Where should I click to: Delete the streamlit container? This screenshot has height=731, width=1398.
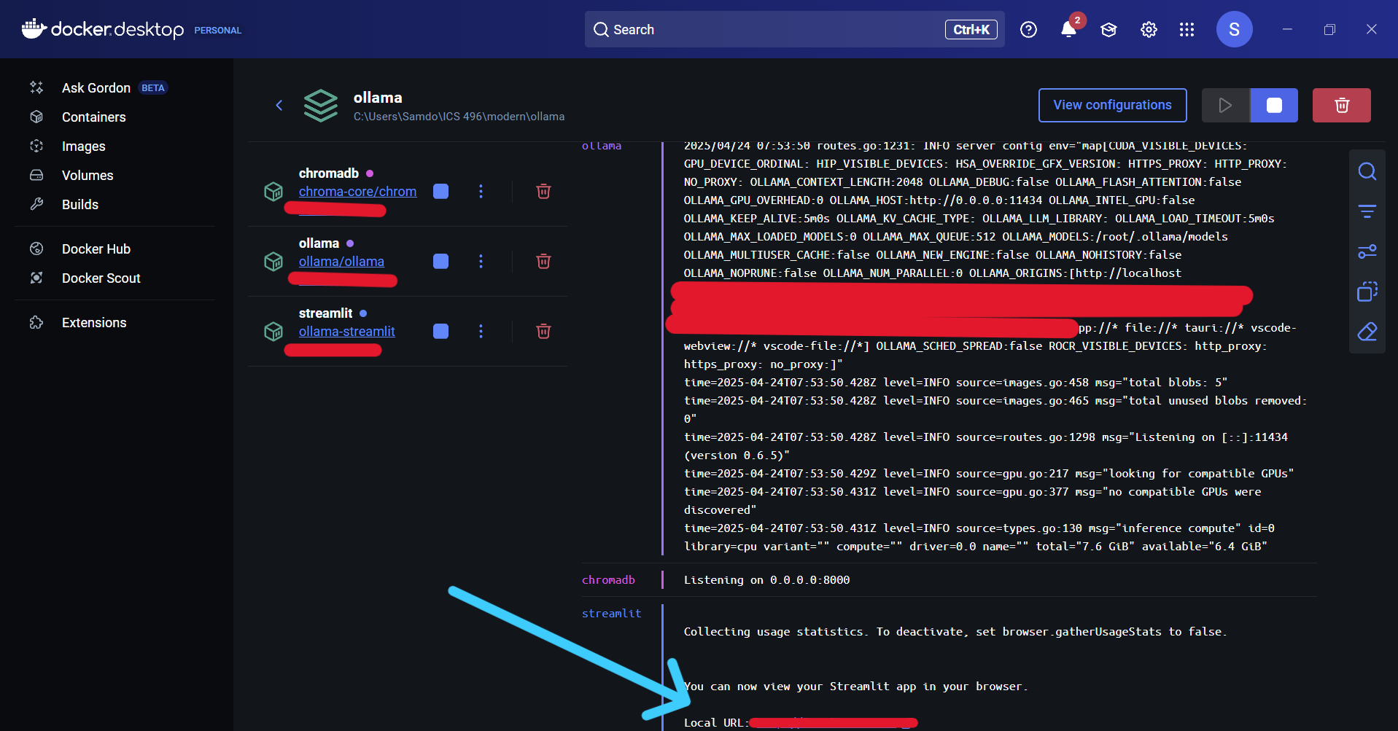pos(543,331)
